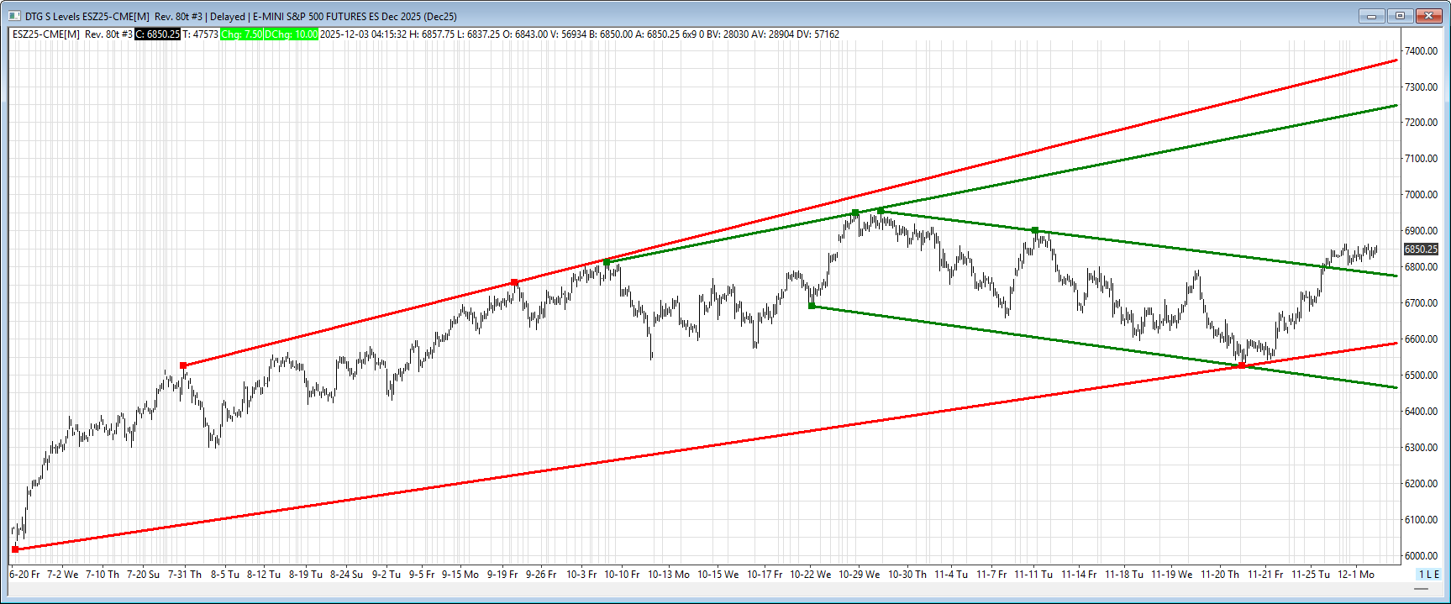Click the ESZ25-CME[M] symbol in chart header
Image resolution: width=1451 pixels, height=604 pixels.
[46, 34]
